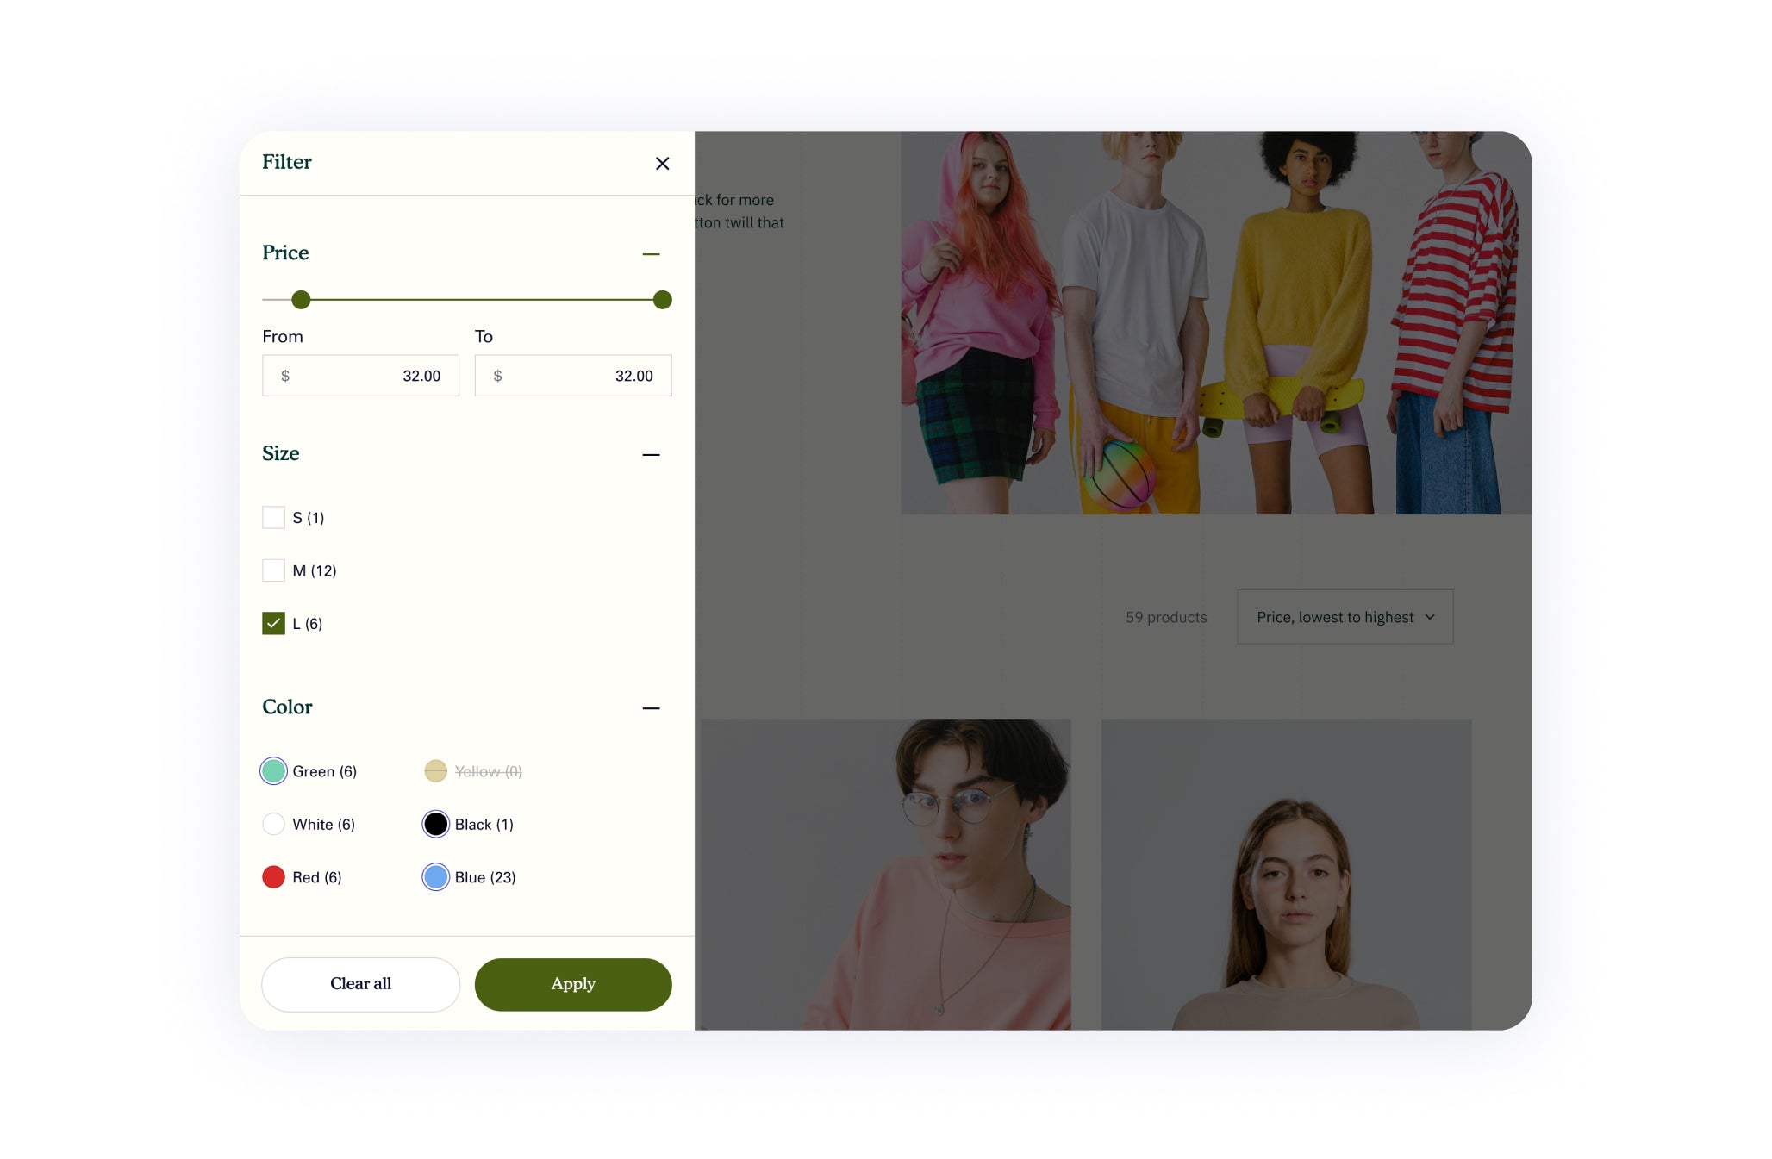The image size is (1772, 1159).
Task: Select the Green color swatch
Action: [273, 771]
